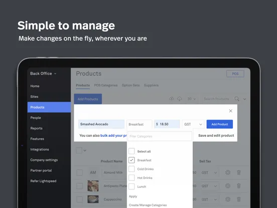The height and width of the screenshot is (208, 277).
Task: Close the add product dialog
Action: [x=230, y=111]
